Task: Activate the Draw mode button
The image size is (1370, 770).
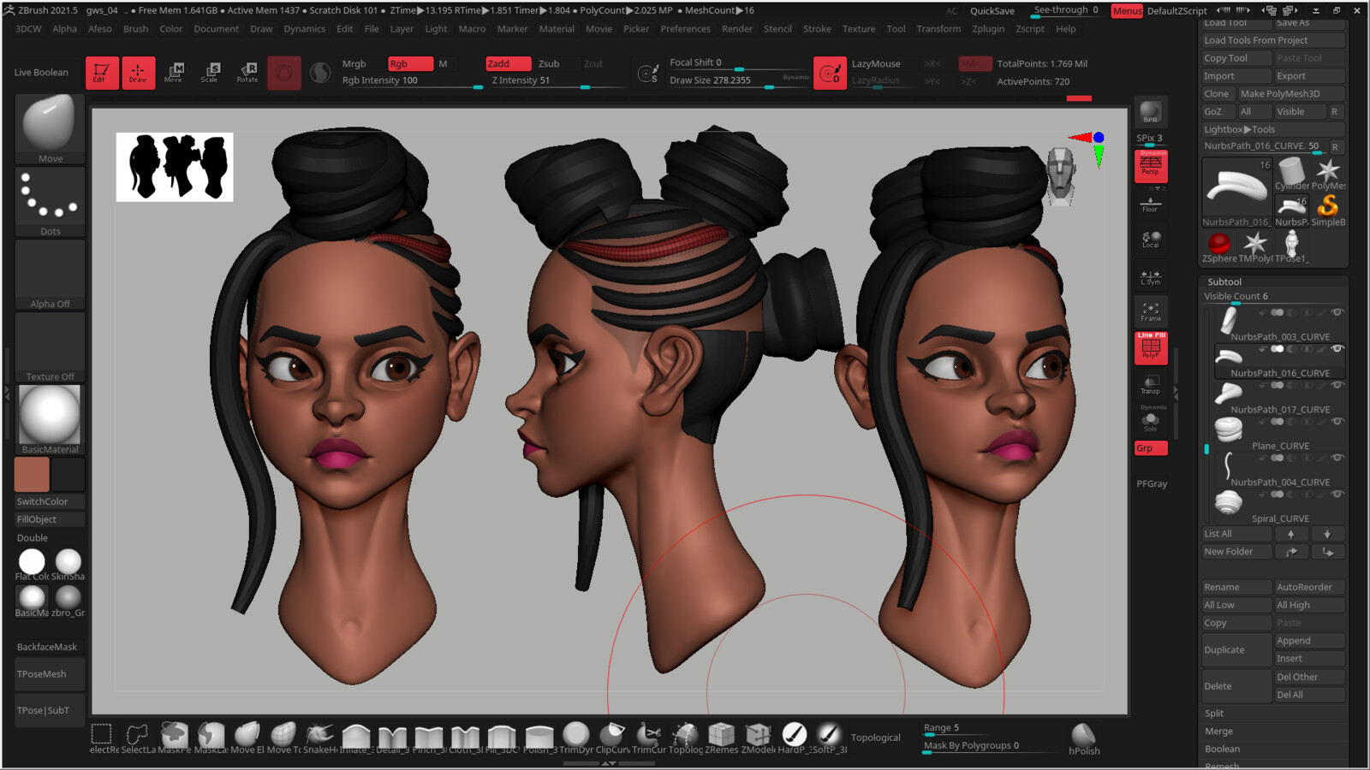Action: point(138,73)
